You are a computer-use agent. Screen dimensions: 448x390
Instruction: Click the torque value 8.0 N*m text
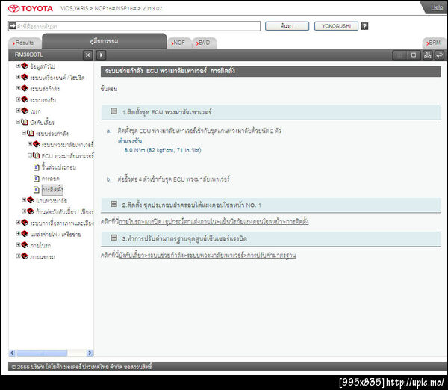tap(163, 150)
